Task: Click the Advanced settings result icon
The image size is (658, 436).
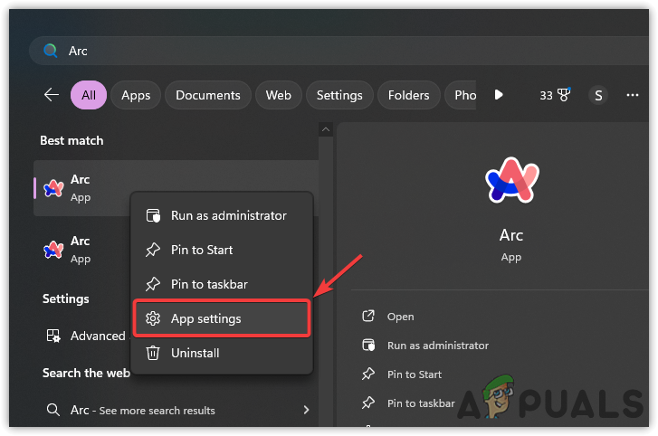Action: click(x=53, y=336)
